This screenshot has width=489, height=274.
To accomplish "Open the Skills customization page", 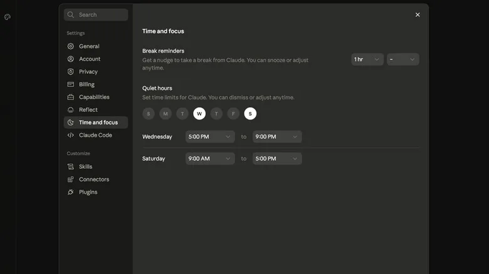I will click(x=96, y=166).
